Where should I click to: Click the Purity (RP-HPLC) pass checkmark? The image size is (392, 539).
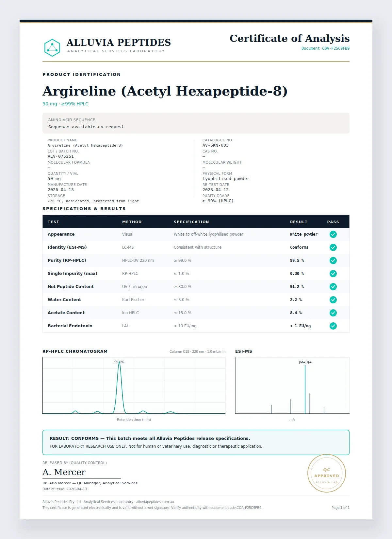click(333, 261)
